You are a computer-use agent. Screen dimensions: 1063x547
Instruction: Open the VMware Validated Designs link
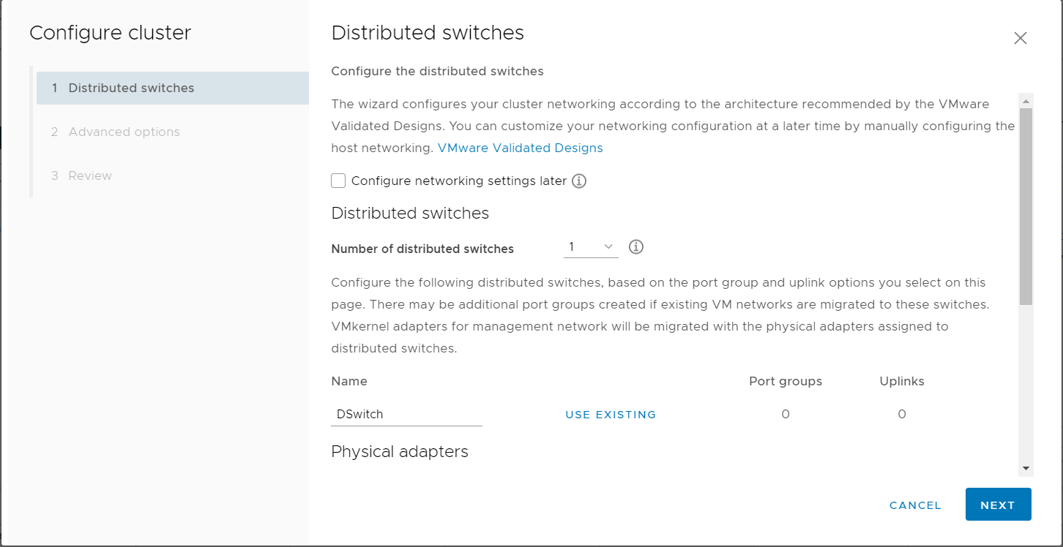pos(520,148)
